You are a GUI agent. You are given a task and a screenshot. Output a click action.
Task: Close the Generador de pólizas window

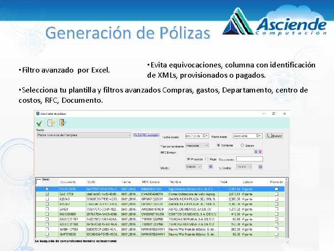click(284, 114)
